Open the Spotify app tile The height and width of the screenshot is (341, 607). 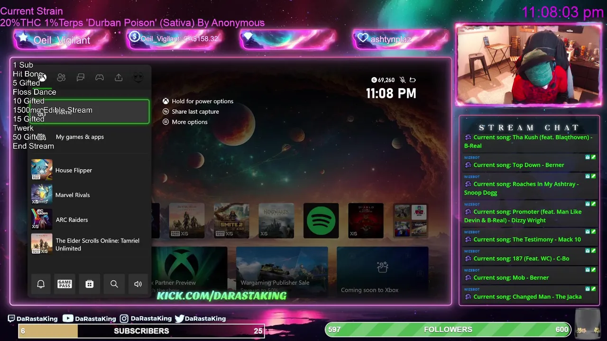(321, 221)
